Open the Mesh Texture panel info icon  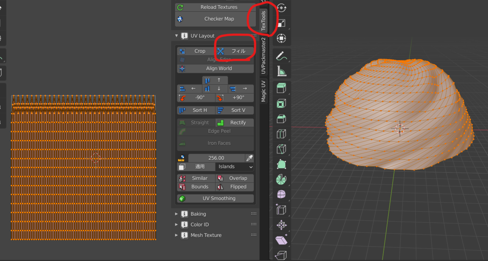point(185,235)
